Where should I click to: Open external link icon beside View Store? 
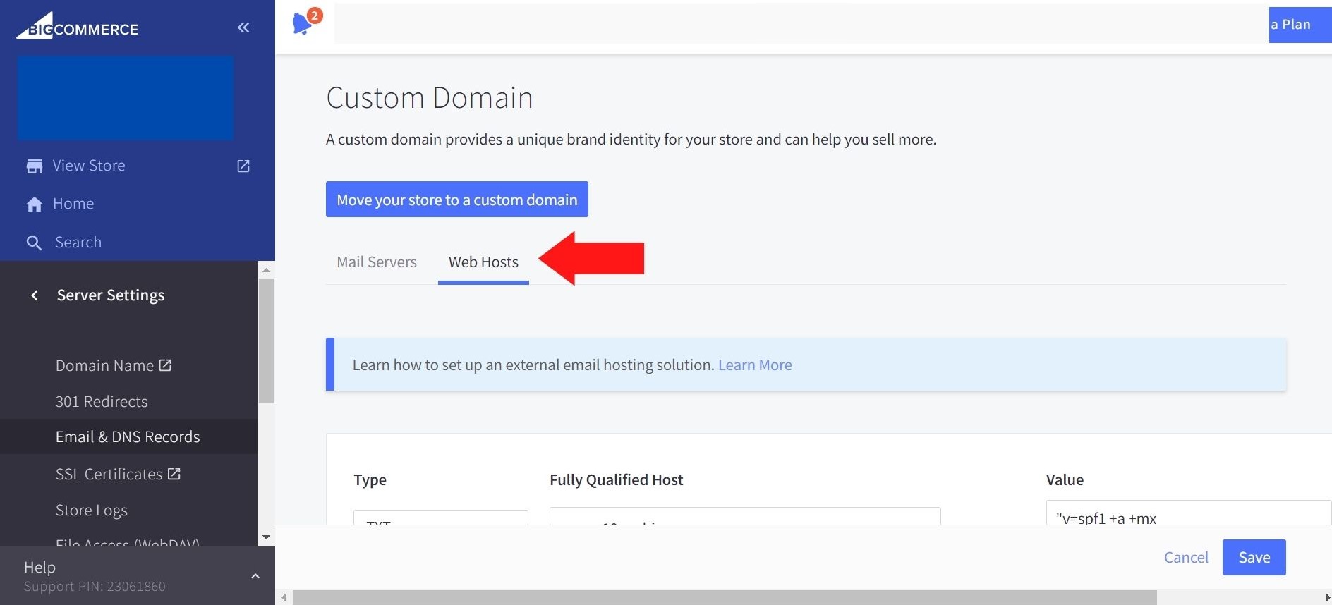coord(243,166)
